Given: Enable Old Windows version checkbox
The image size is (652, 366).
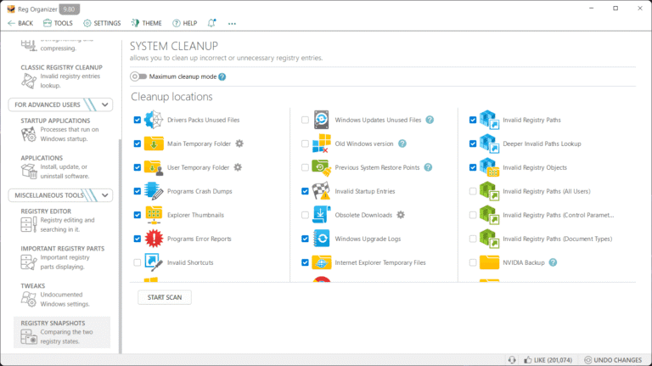Looking at the screenshot, I should click(x=305, y=144).
